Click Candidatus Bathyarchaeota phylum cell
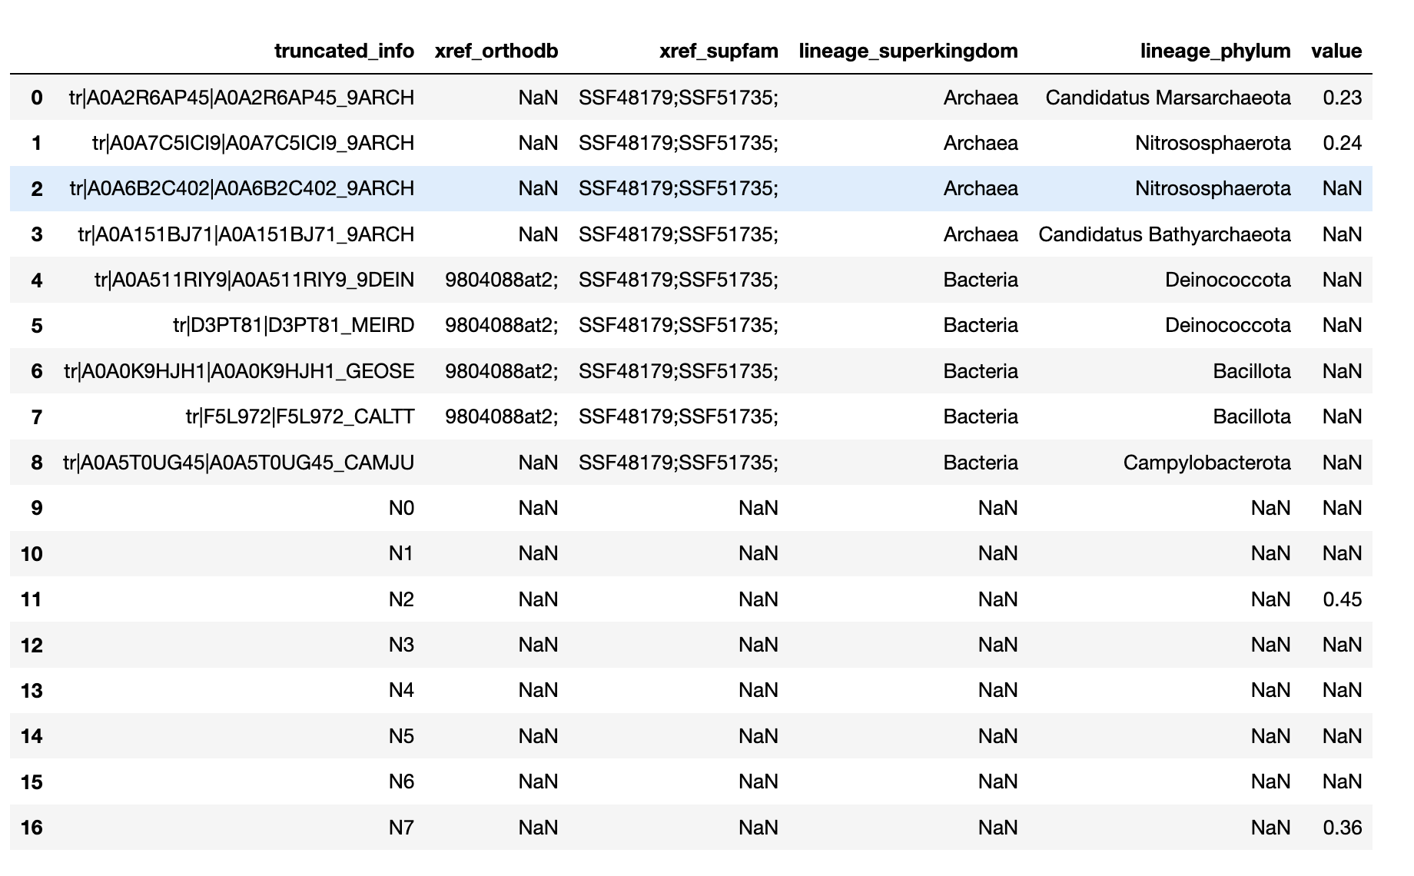Image resolution: width=1414 pixels, height=876 pixels. coord(1164,234)
